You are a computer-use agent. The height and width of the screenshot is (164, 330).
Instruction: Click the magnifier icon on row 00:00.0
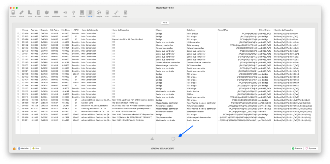click(18, 34)
